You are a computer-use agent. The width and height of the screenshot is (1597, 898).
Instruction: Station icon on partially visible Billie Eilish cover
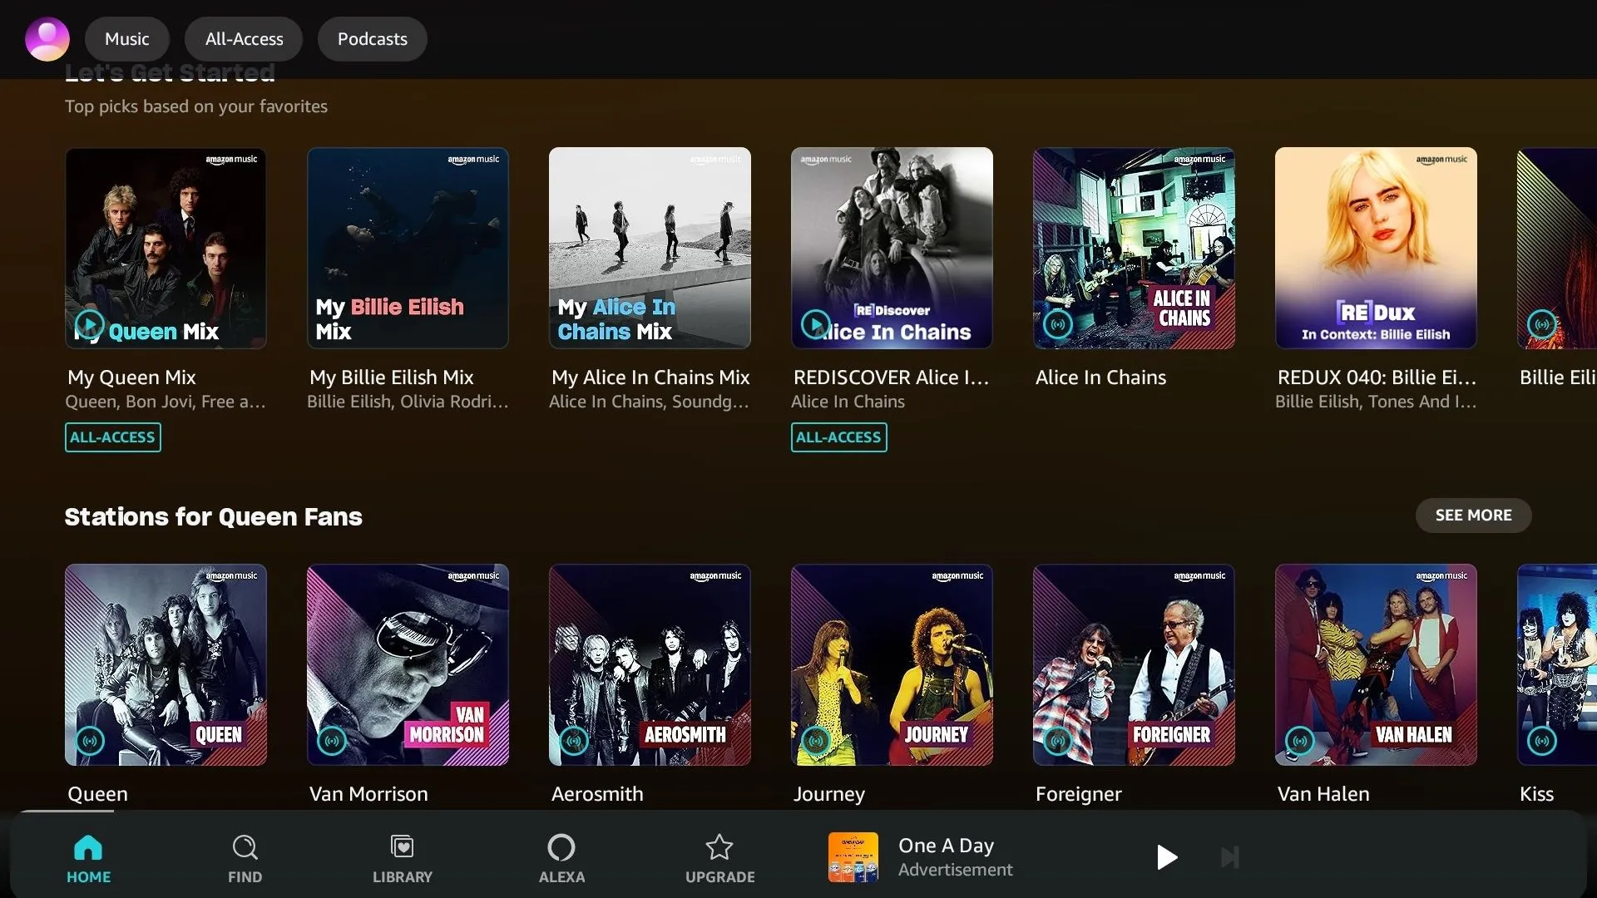tap(1541, 323)
